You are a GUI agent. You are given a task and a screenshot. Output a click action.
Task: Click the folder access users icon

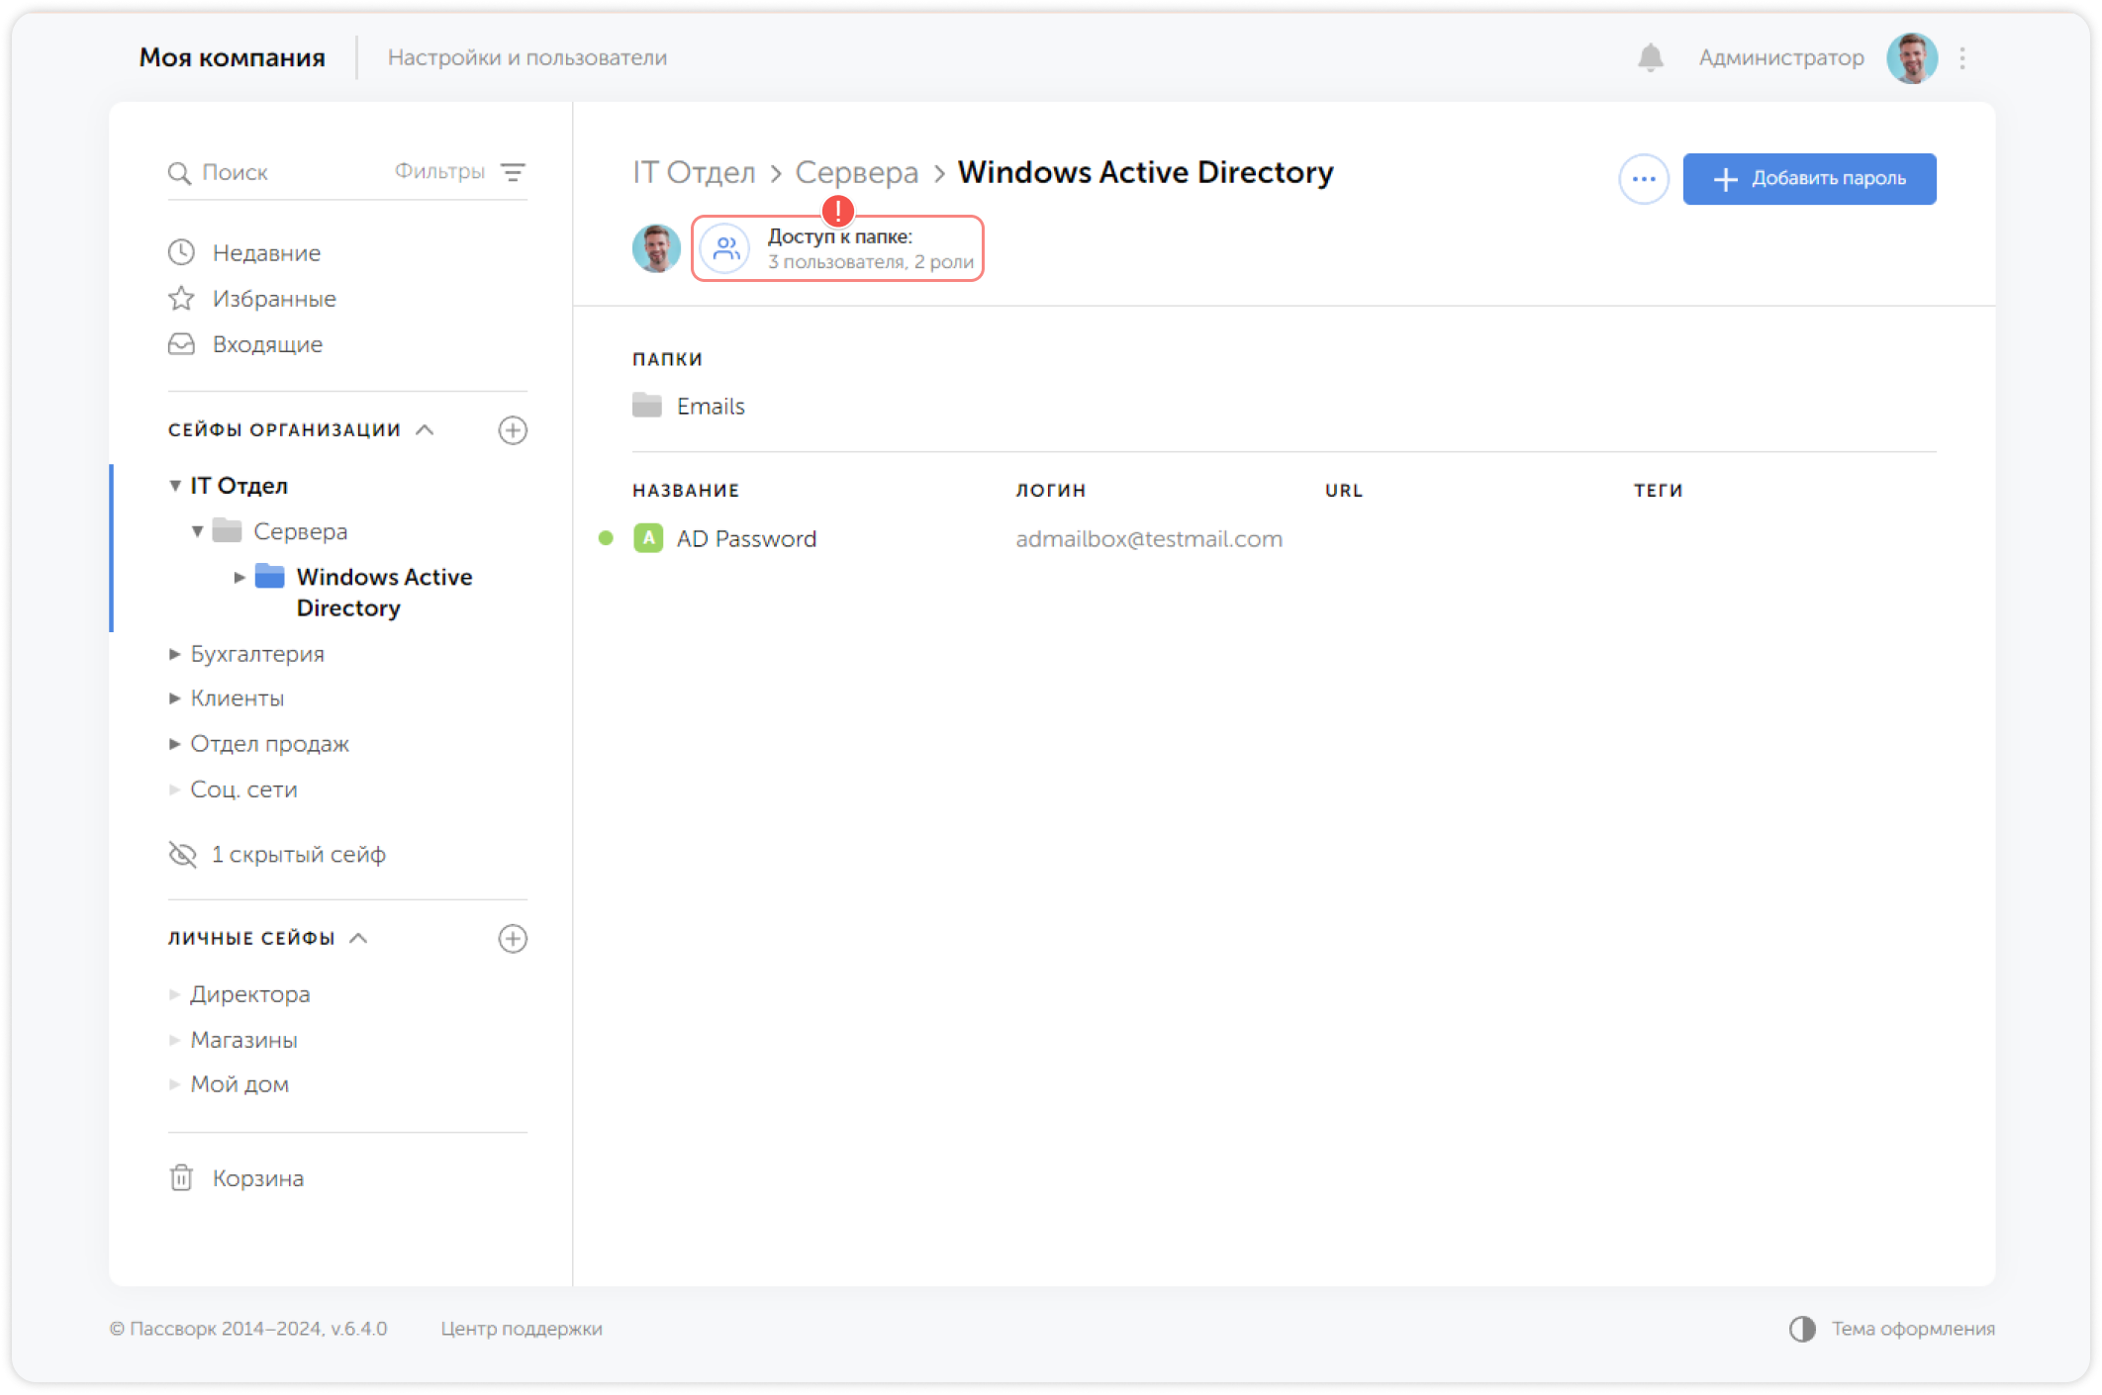pyautogui.click(x=725, y=248)
